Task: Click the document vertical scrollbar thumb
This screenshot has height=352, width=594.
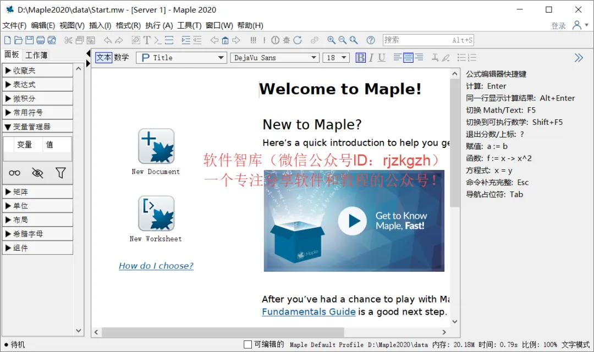Action: [455, 143]
